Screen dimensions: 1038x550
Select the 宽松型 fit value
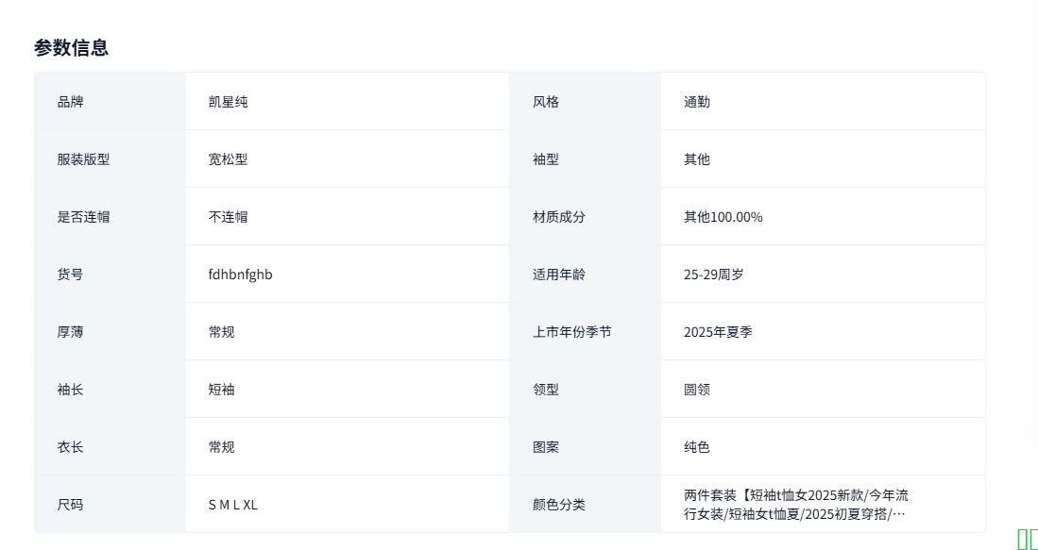(x=228, y=159)
